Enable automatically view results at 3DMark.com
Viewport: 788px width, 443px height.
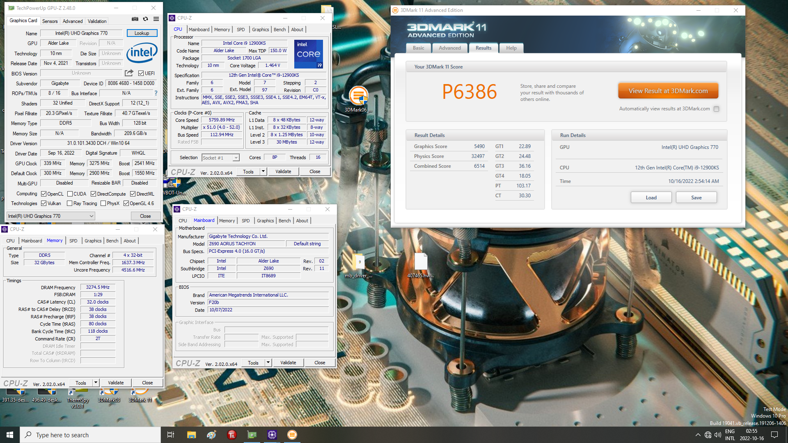click(716, 109)
